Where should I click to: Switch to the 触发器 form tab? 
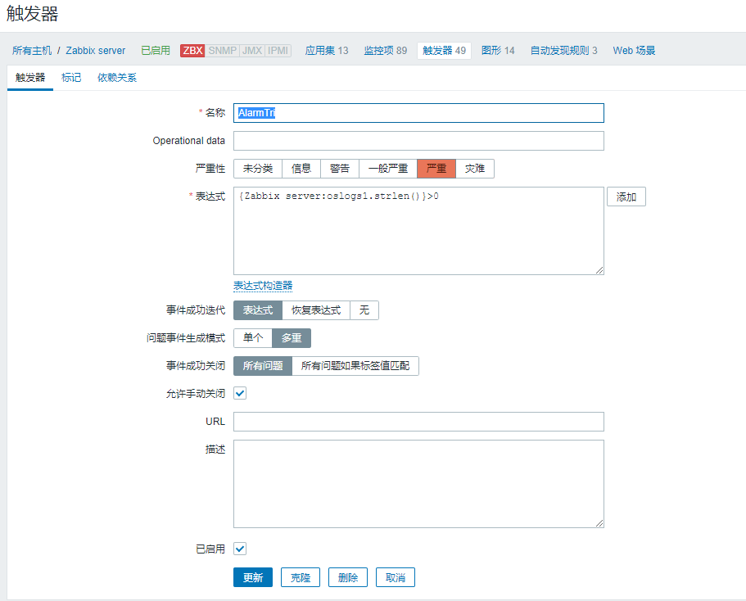30,78
